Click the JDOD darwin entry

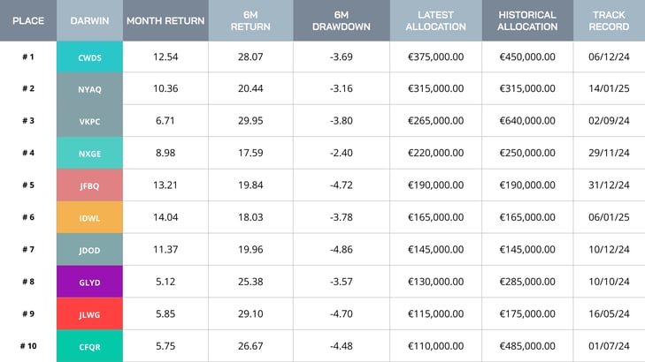[89, 250]
